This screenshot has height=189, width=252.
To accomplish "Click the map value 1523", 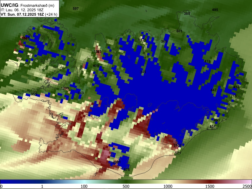I will coord(98,52).
